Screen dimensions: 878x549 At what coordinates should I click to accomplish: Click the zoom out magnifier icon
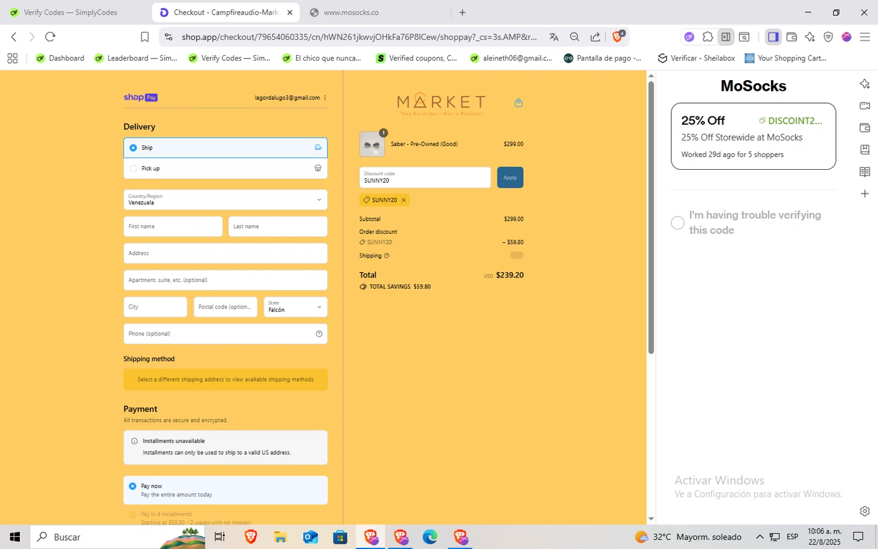(574, 37)
